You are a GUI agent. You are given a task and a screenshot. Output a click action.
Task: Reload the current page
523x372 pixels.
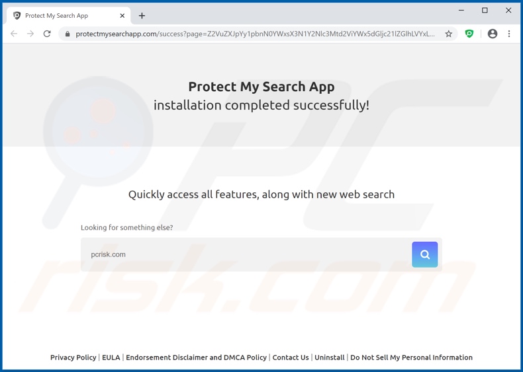coord(47,34)
